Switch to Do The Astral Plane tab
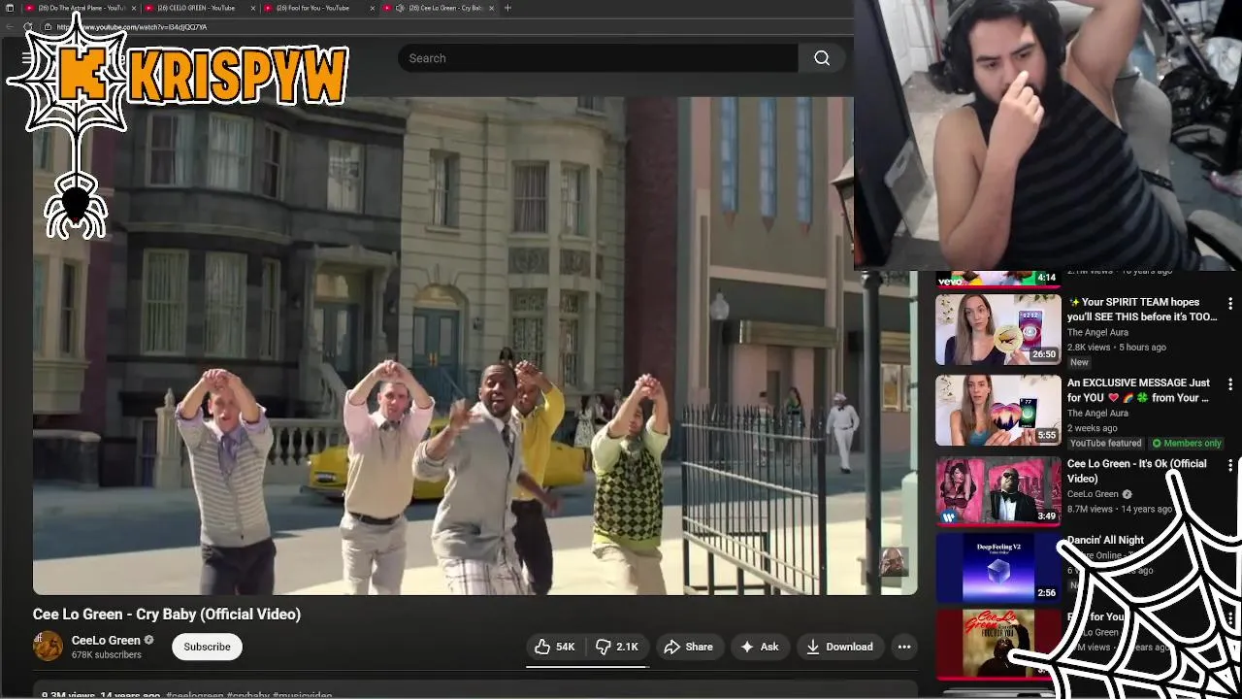This screenshot has height=699, width=1242. [x=80, y=8]
